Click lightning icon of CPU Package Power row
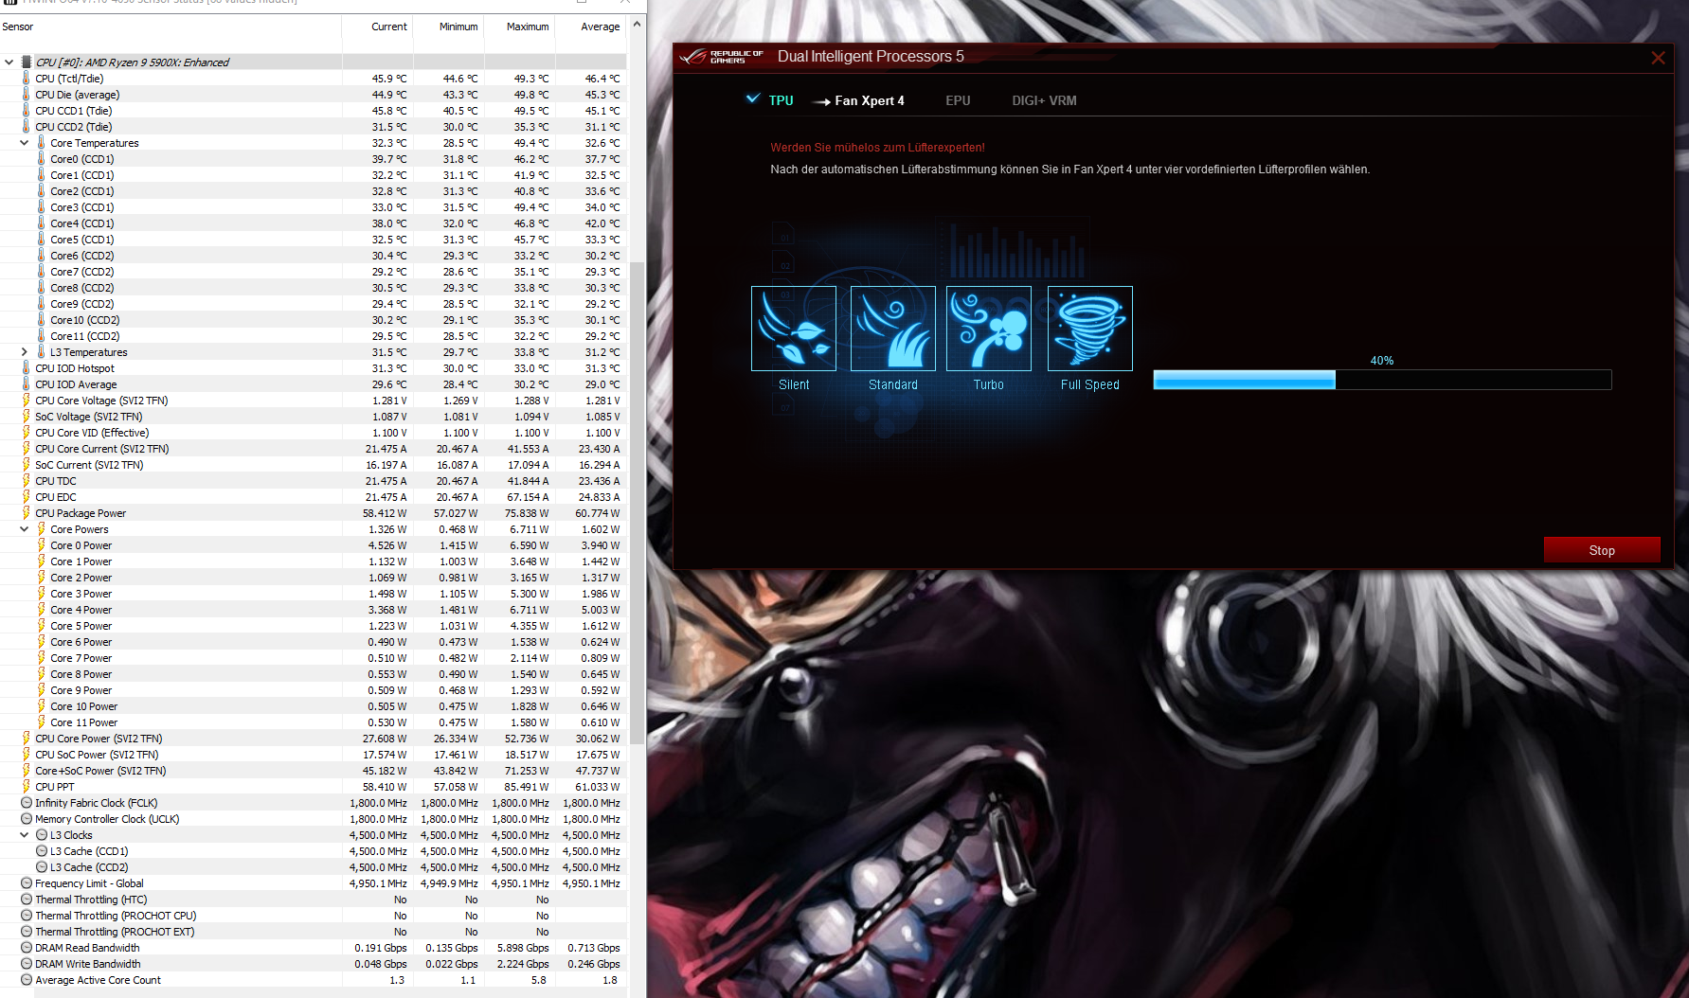 click(x=27, y=513)
